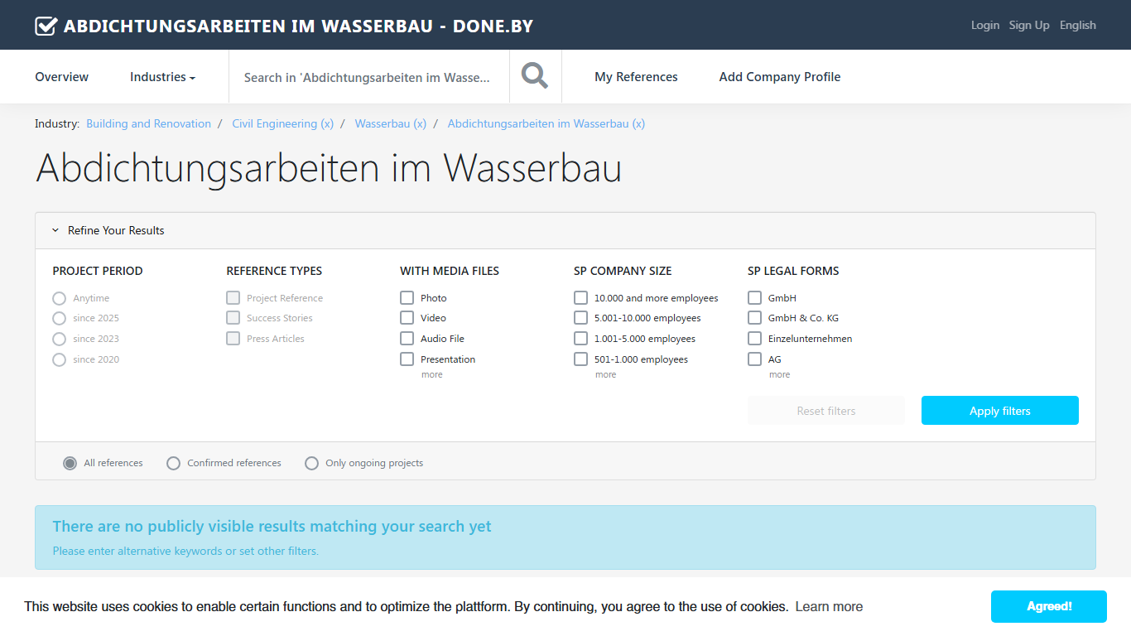Click the SP LEGAL FORMS heading
Image resolution: width=1131 pixels, height=636 pixels.
[x=793, y=271]
